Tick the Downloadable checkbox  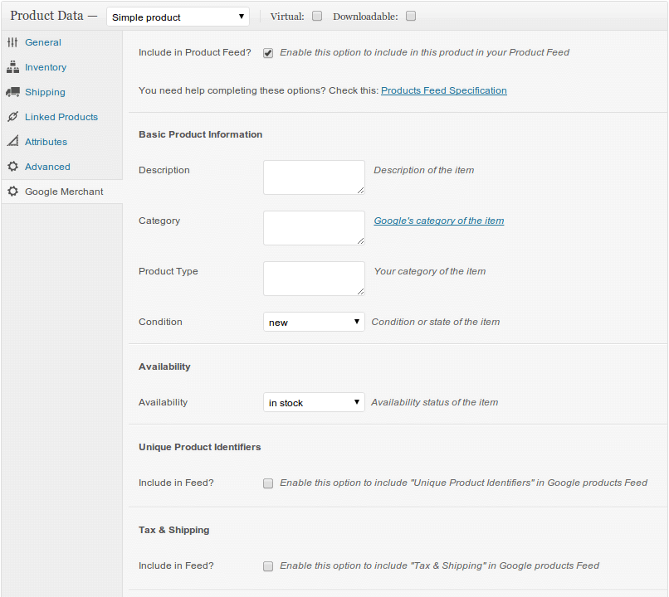(412, 16)
